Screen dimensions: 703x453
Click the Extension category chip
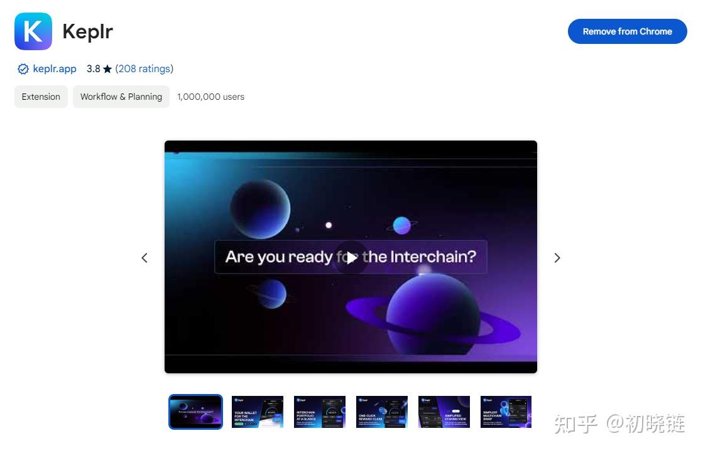click(41, 97)
